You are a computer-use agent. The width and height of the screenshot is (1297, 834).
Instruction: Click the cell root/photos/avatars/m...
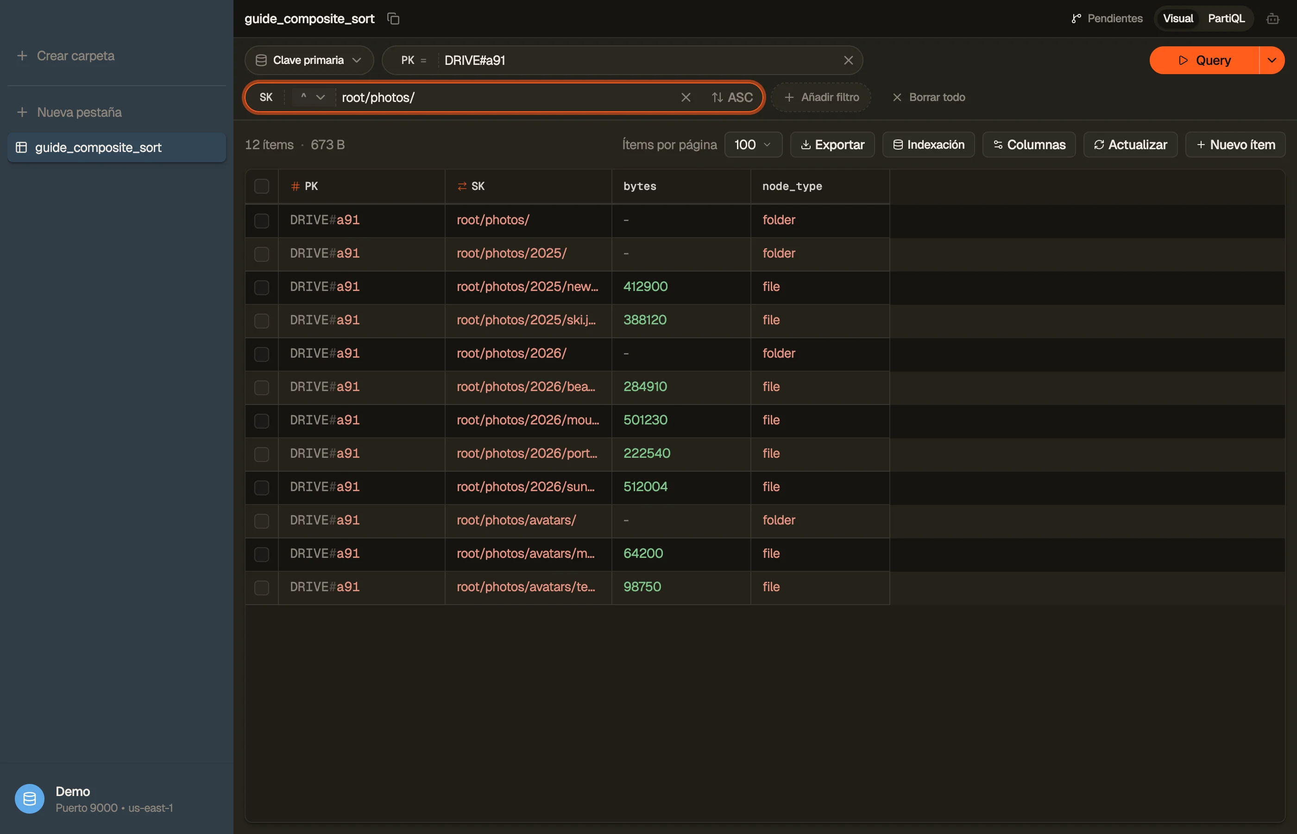point(529,554)
